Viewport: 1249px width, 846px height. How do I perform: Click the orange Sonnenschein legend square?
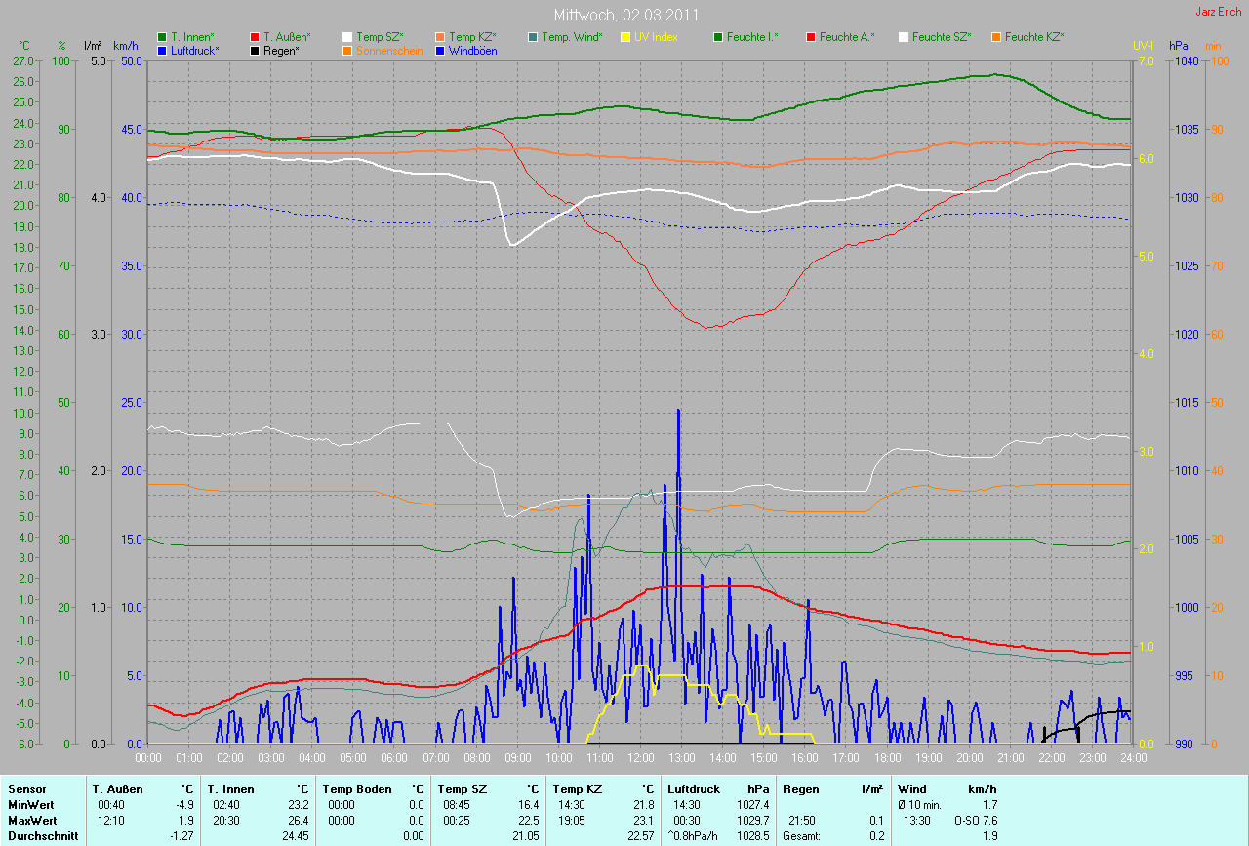click(x=347, y=50)
